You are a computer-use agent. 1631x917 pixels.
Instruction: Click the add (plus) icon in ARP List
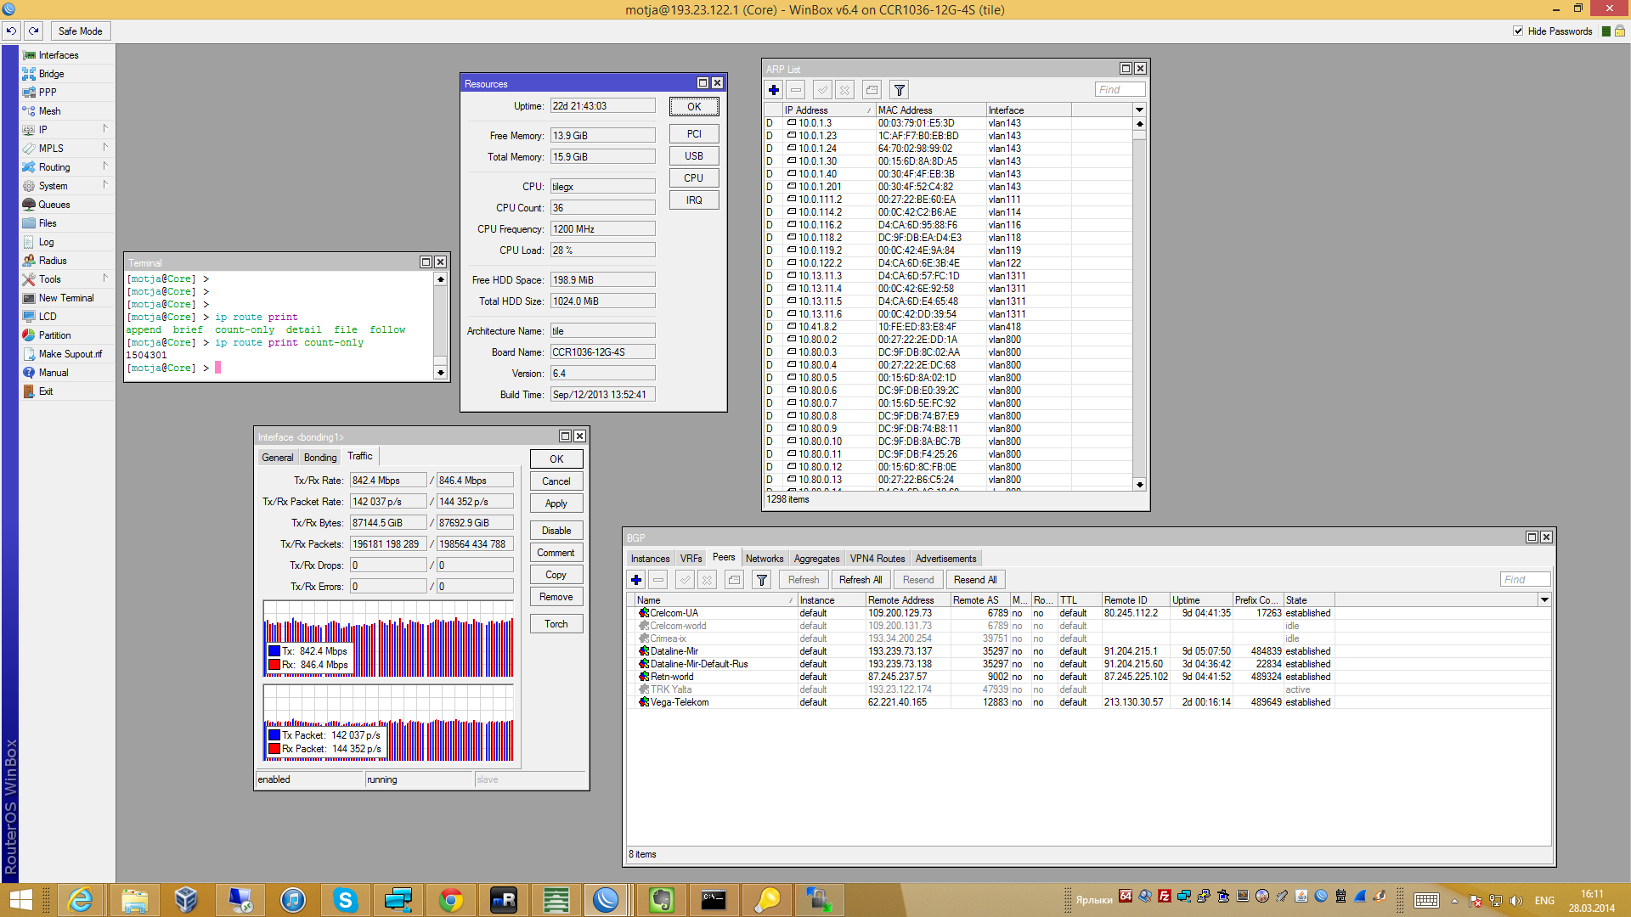click(x=774, y=90)
